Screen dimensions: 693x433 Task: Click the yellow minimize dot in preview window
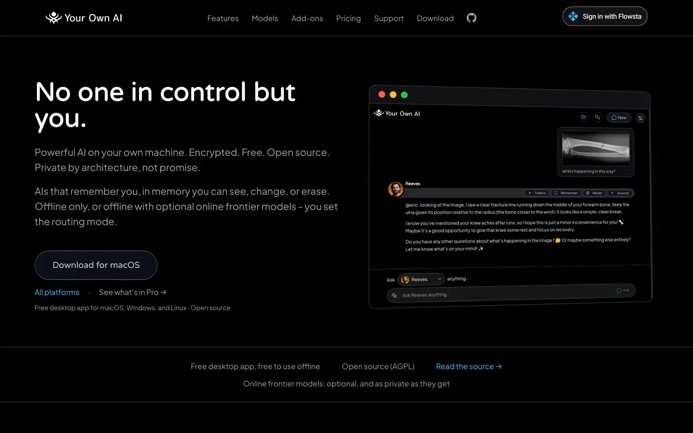[393, 94]
